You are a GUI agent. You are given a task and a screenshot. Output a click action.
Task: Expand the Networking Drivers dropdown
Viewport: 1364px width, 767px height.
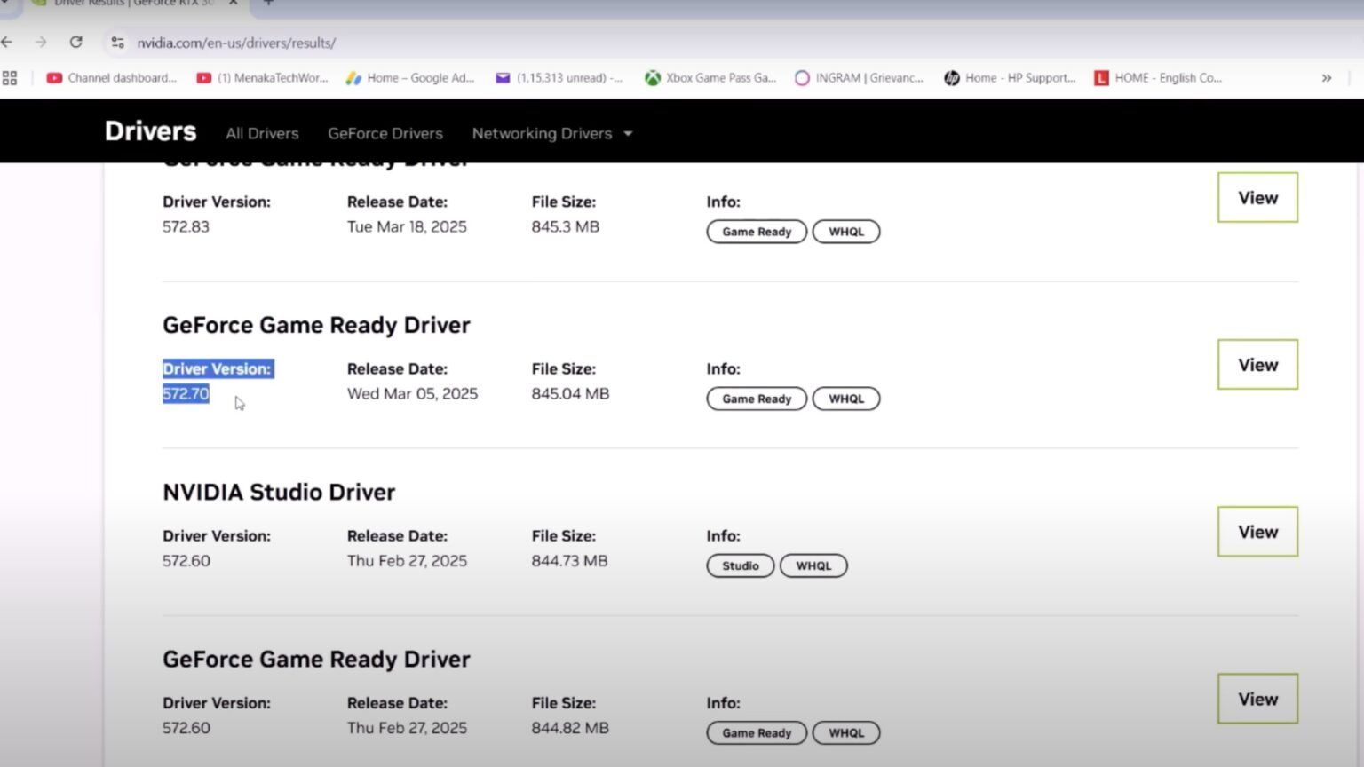[x=551, y=133]
